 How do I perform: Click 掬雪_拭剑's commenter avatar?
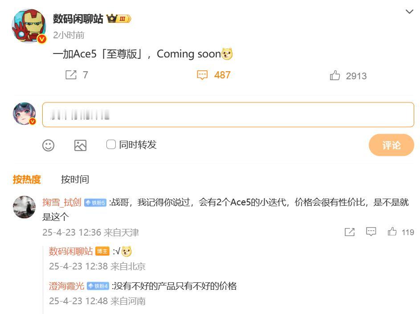[x=24, y=207]
